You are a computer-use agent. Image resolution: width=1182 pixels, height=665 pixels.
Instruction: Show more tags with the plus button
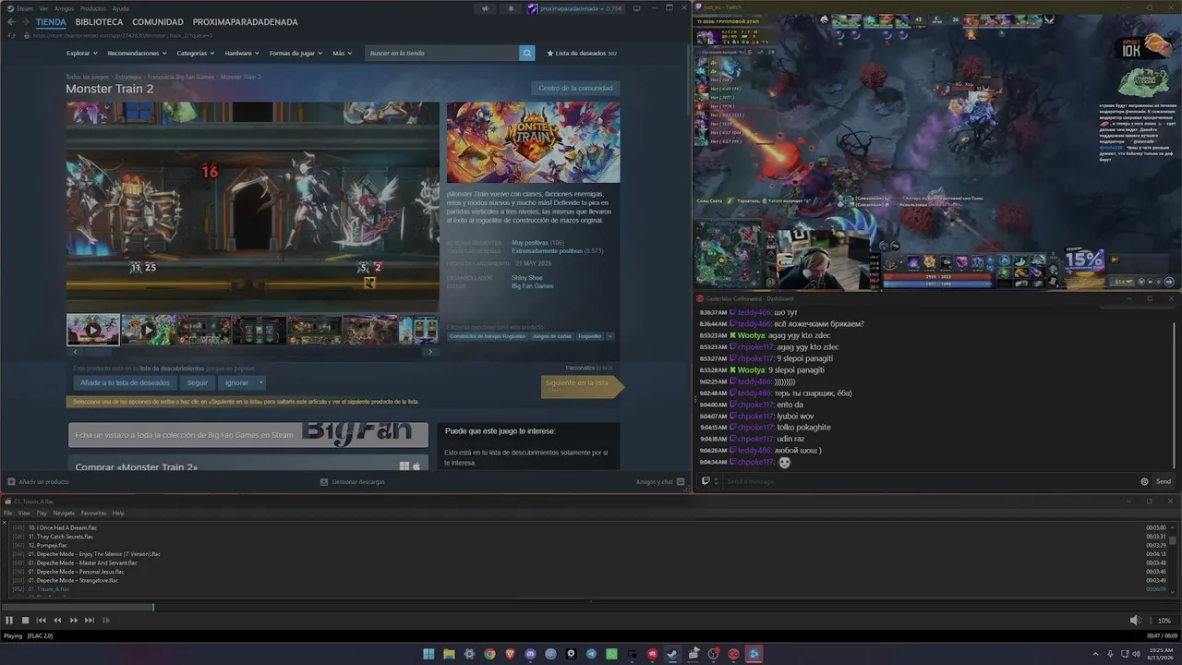(609, 336)
